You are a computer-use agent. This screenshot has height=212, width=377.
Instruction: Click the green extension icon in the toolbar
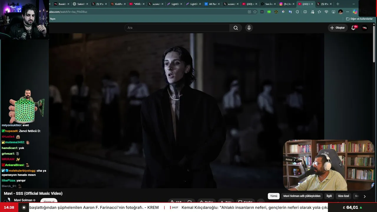(269, 12)
